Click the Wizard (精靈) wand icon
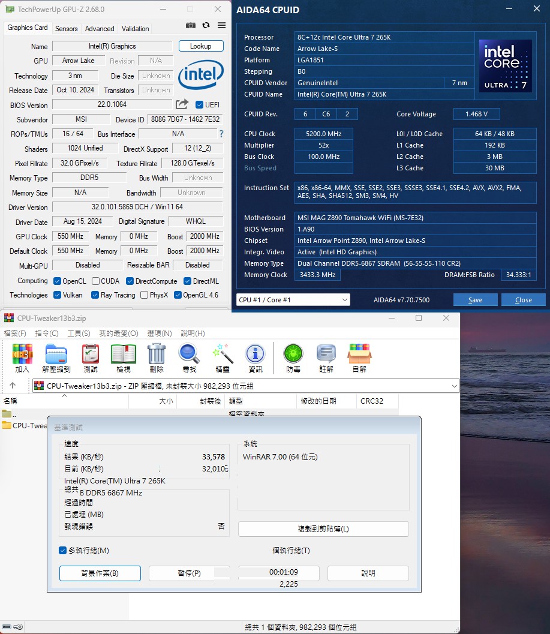 point(223,358)
